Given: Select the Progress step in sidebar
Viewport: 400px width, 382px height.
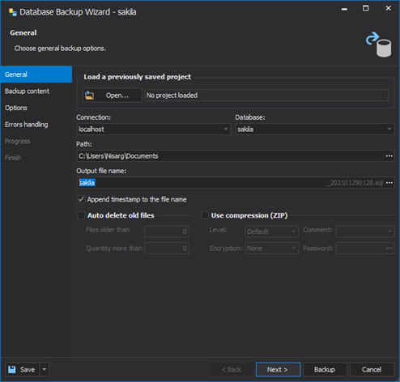Looking at the screenshot, I should coord(36,141).
